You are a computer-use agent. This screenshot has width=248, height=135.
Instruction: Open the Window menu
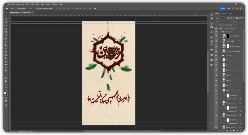(x=54, y=4)
